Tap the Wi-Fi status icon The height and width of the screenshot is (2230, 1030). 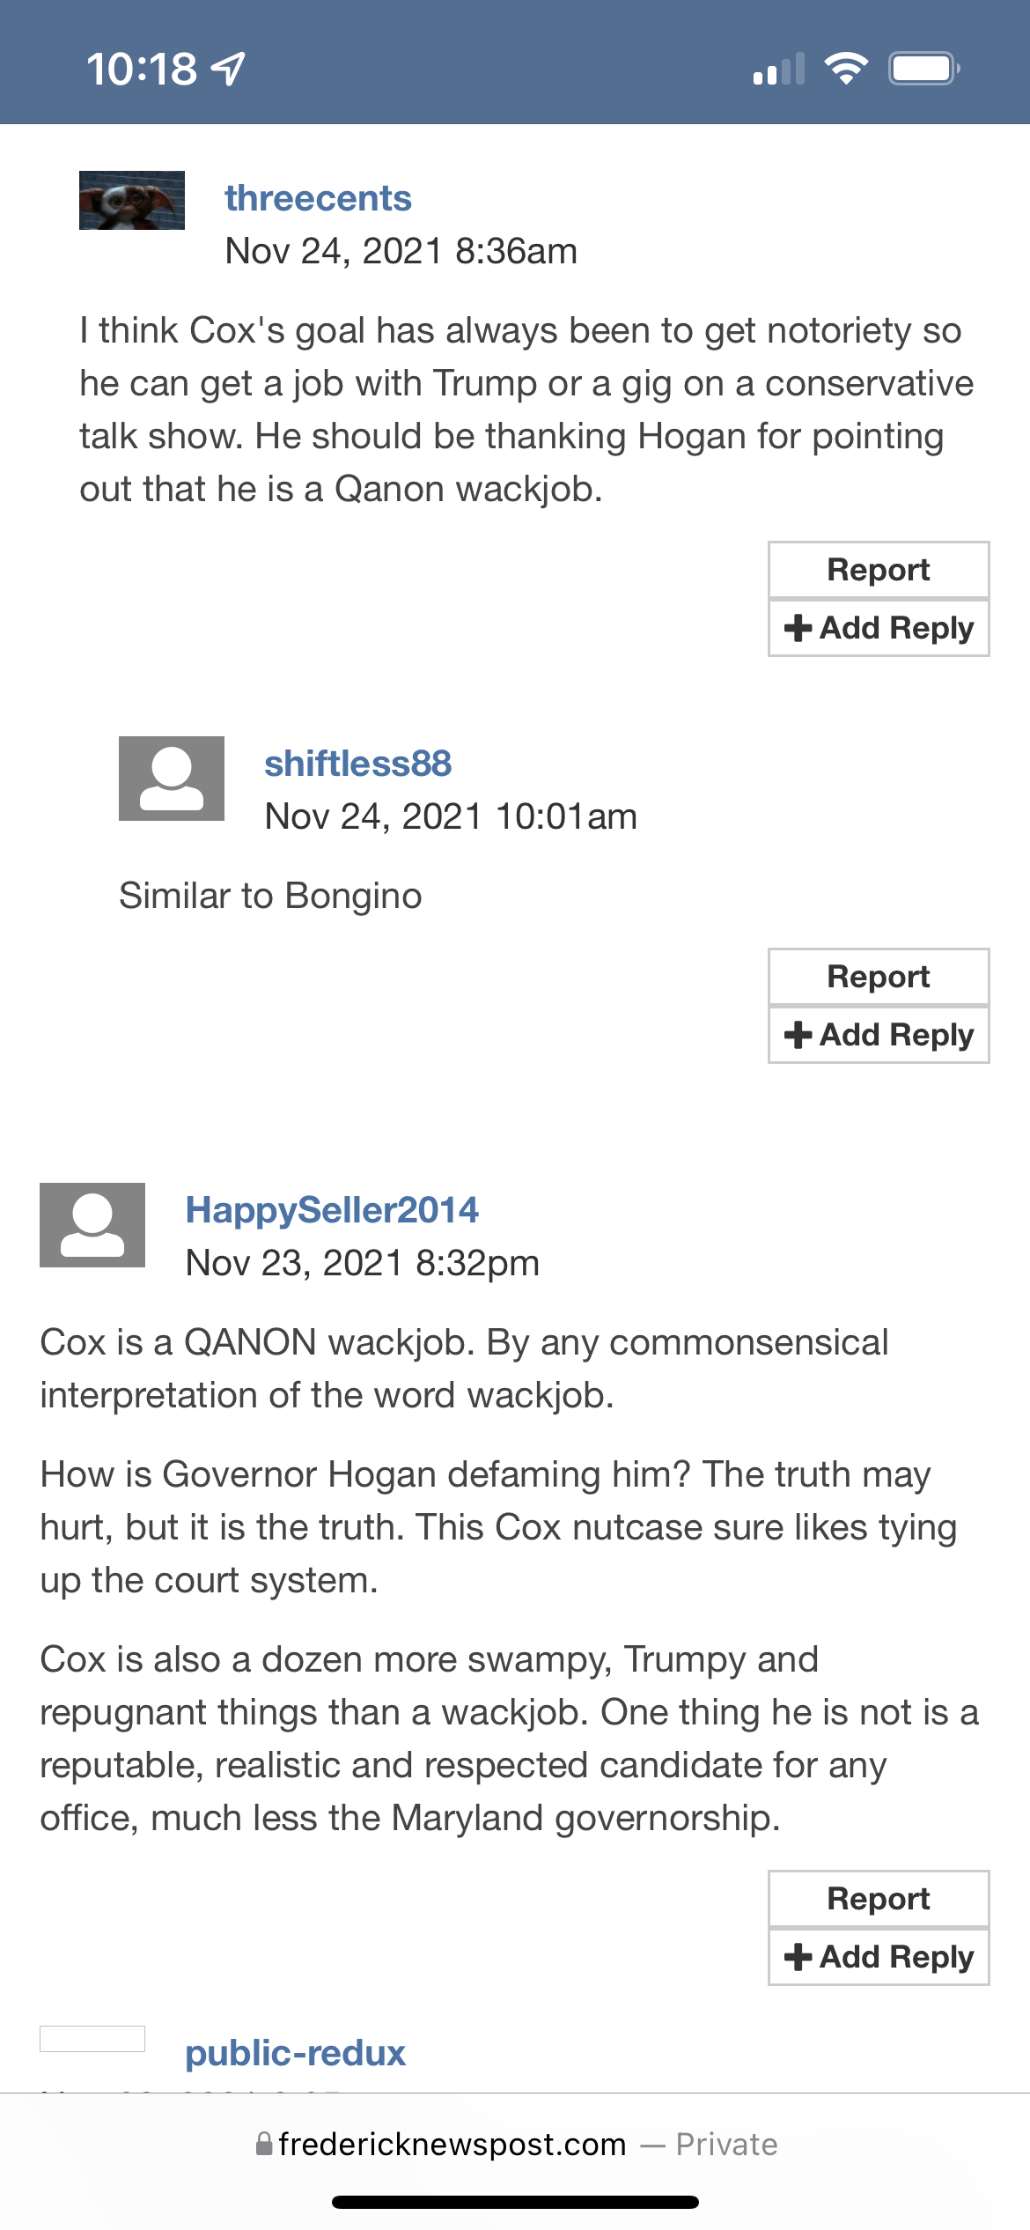[846, 69]
